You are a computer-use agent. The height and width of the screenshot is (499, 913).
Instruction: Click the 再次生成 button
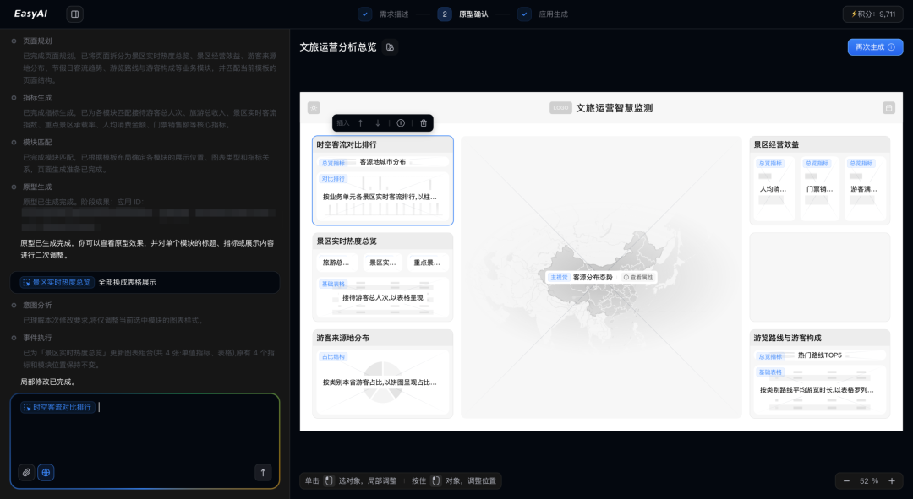click(875, 47)
